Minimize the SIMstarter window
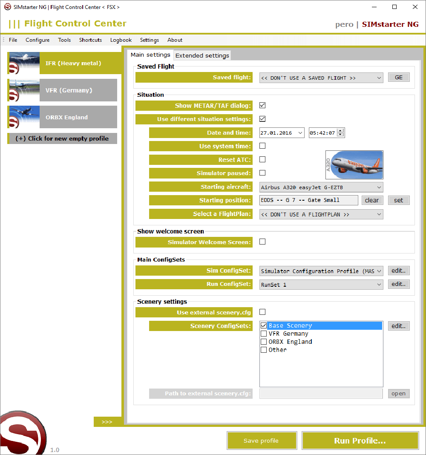 point(374,7)
